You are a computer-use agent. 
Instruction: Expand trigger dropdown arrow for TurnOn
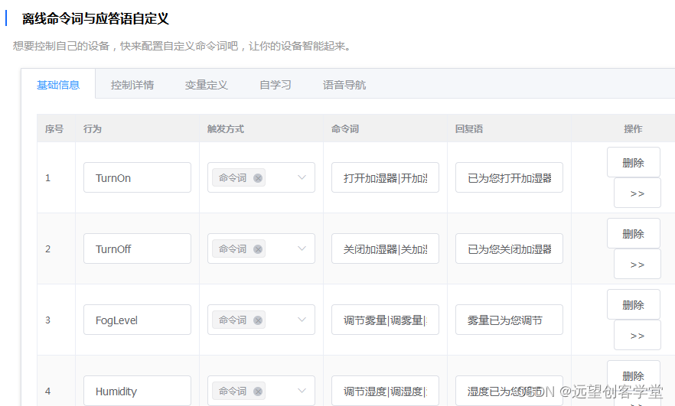point(302,177)
